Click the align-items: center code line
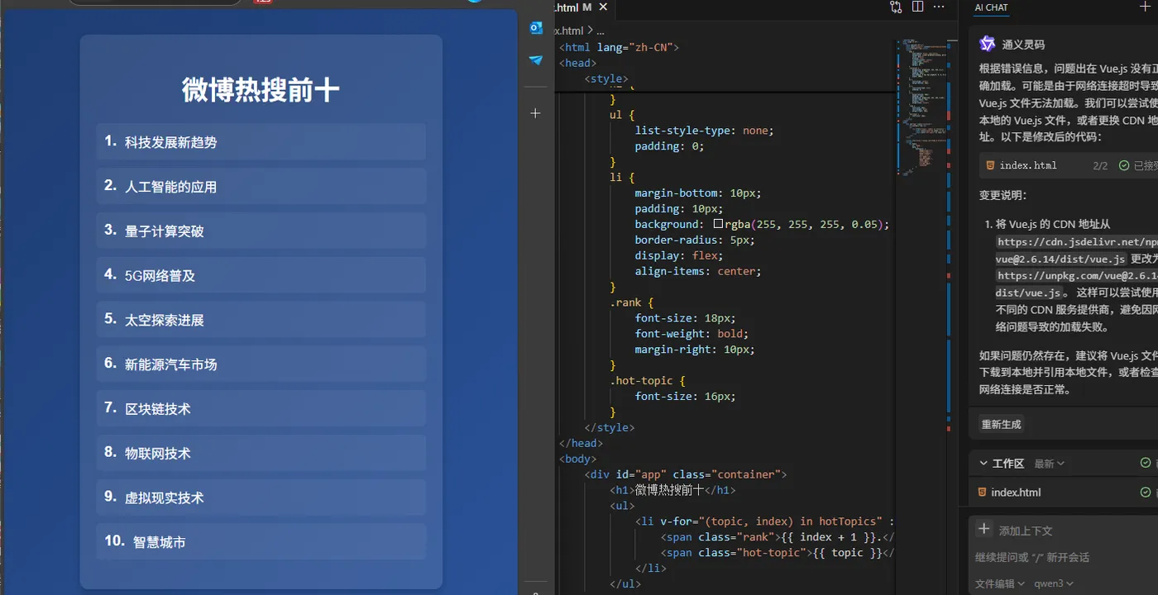The height and width of the screenshot is (595, 1158). (697, 271)
